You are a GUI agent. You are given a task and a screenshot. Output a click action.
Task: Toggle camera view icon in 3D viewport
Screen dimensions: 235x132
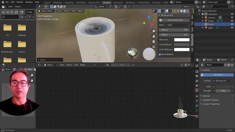(153, 41)
